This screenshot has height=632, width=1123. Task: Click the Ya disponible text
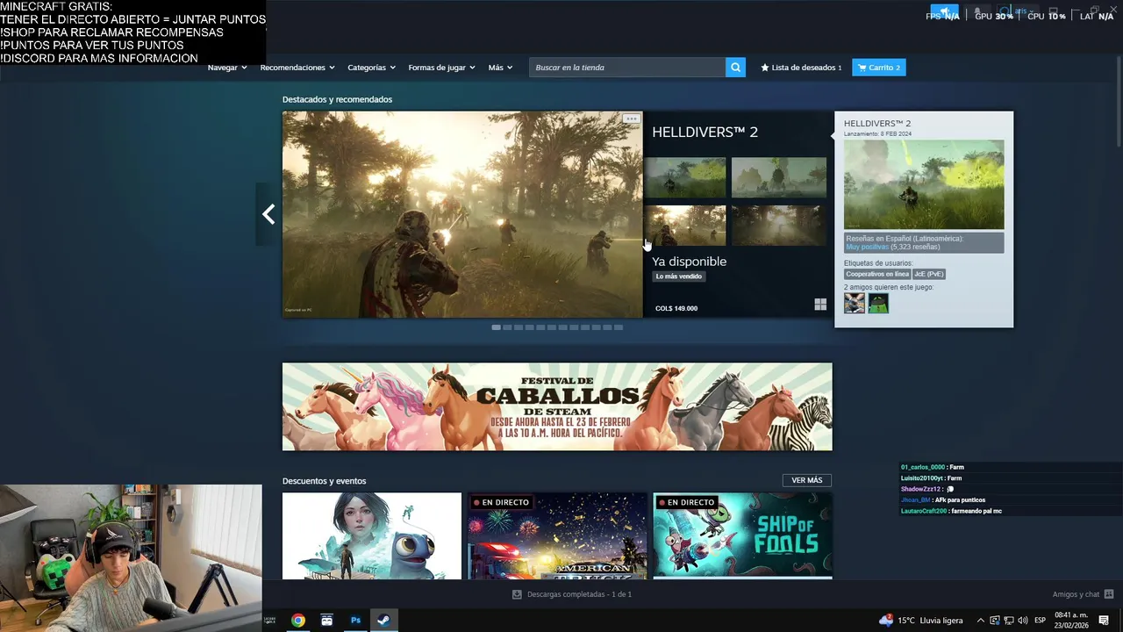689,262
